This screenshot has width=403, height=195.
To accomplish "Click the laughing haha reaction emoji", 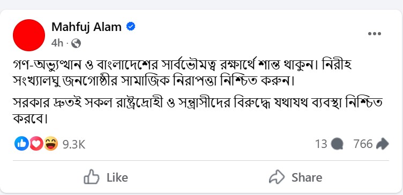I will (x=51, y=144).
